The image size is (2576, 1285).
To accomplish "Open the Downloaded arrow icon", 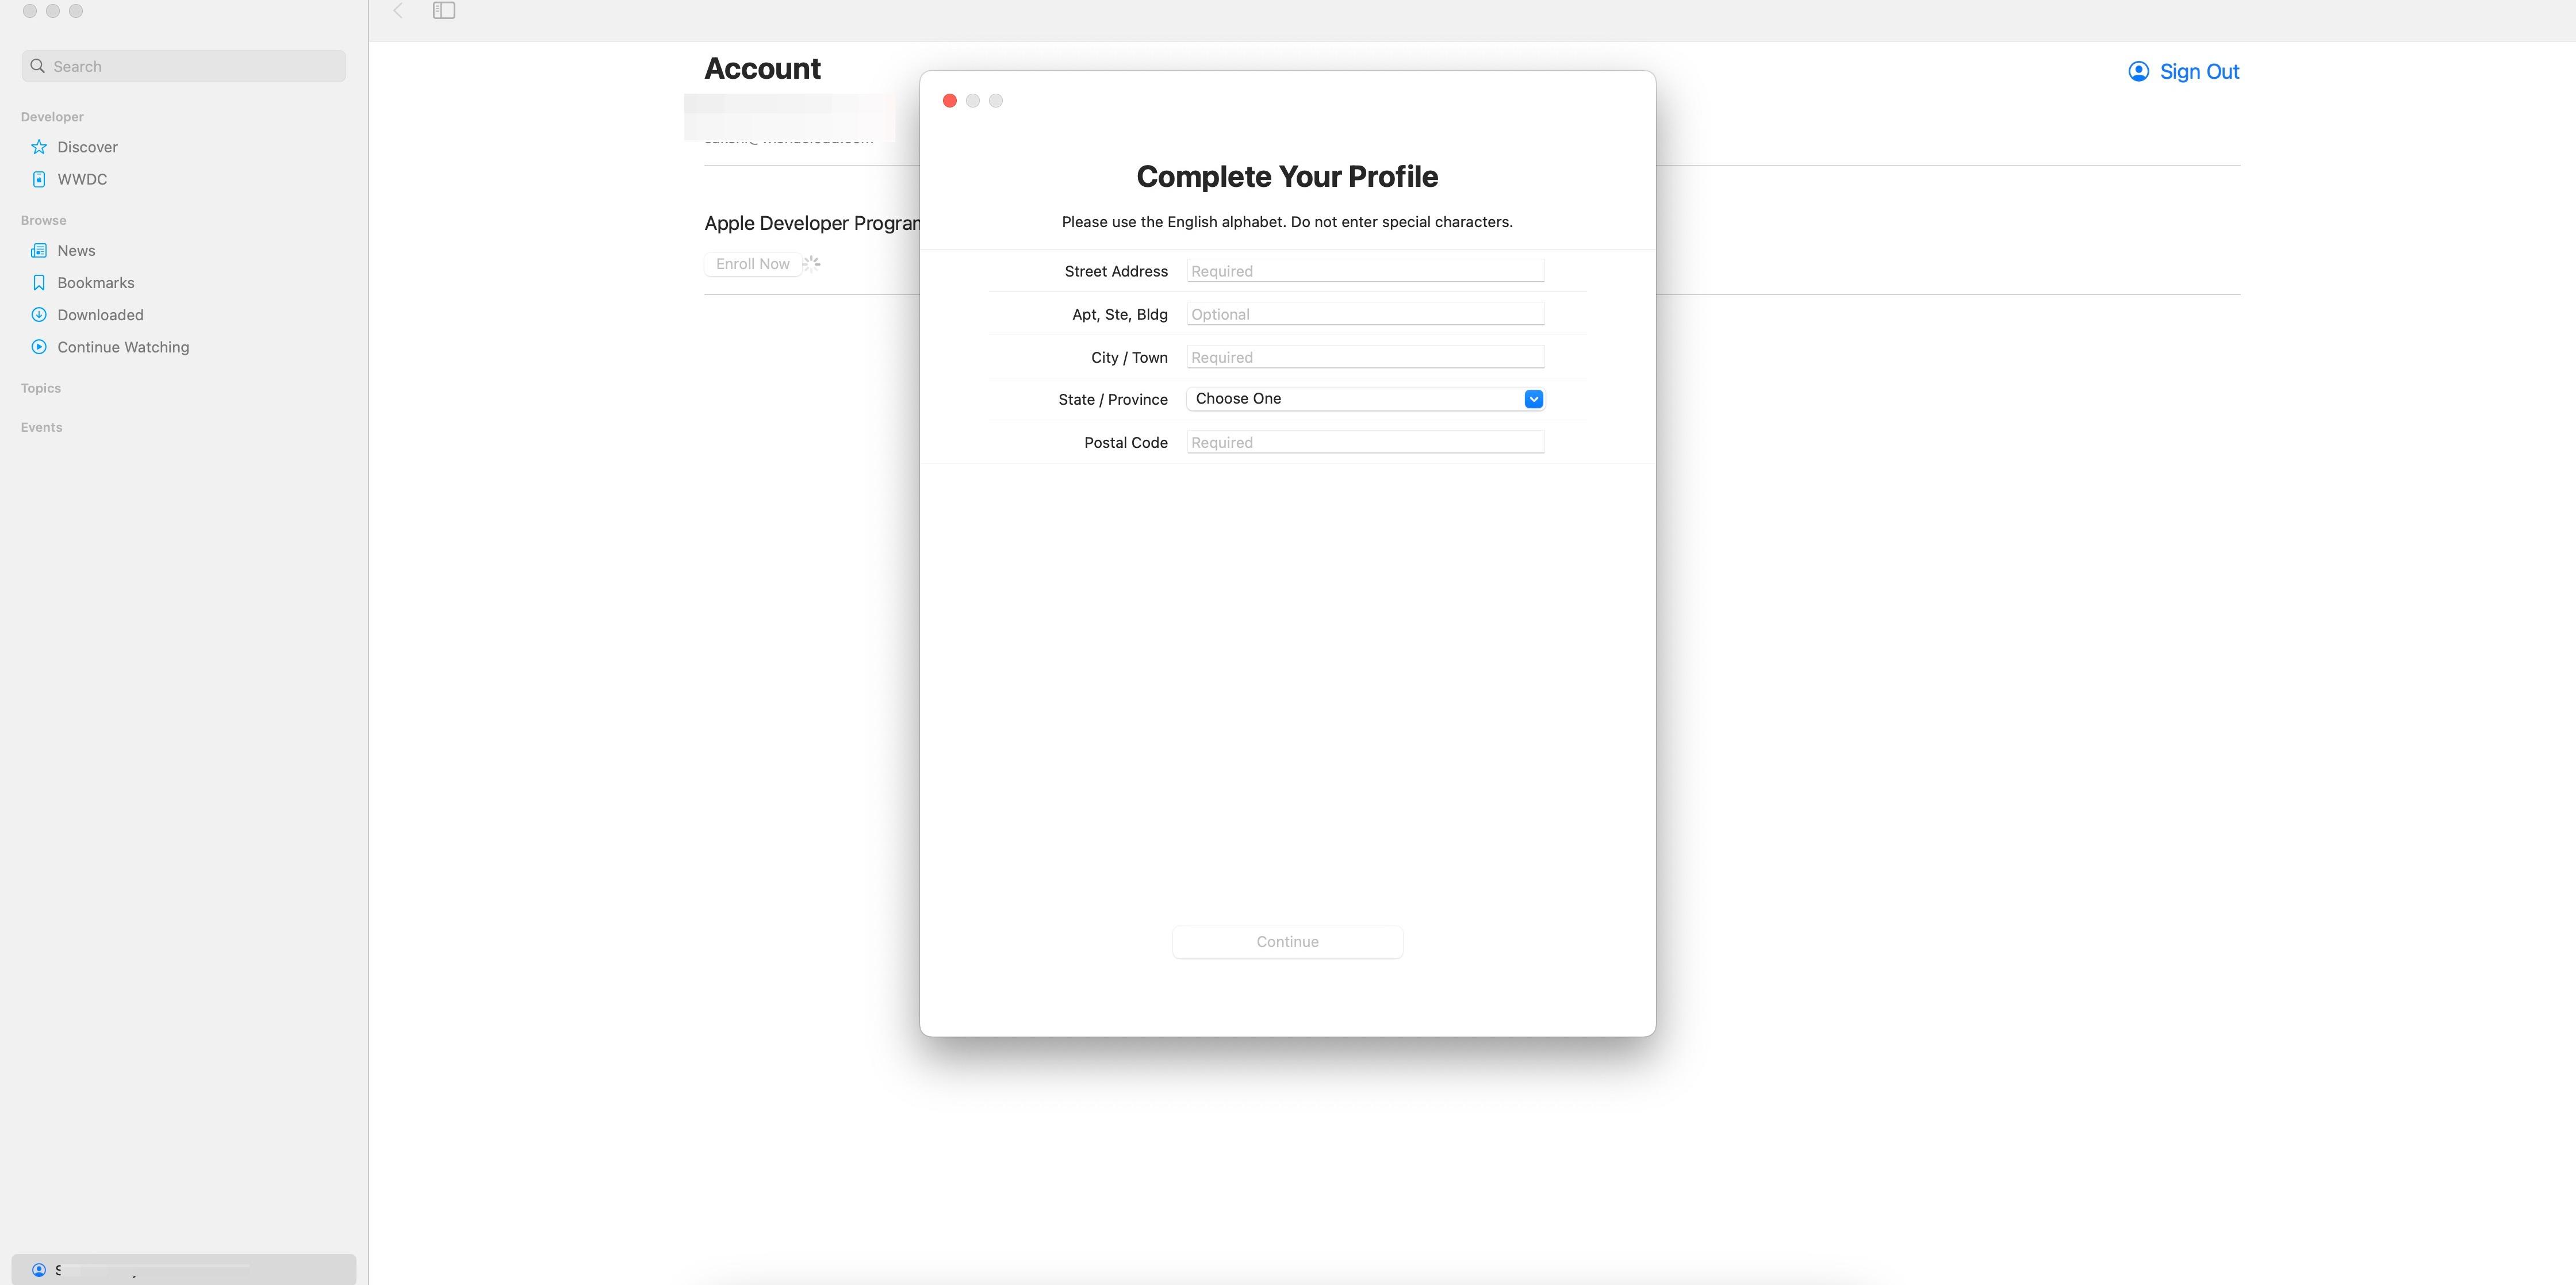I will [x=39, y=315].
